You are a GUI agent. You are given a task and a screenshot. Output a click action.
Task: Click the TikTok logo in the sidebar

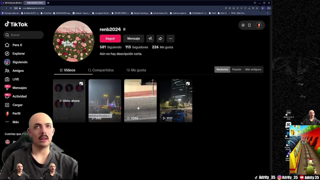point(16,24)
